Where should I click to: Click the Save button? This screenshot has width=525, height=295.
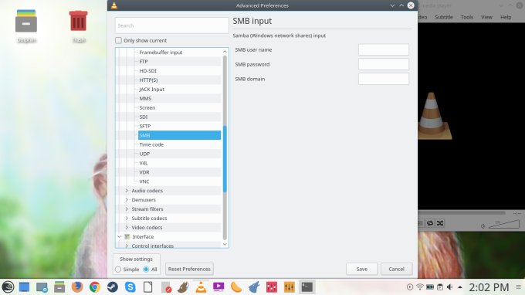361,269
